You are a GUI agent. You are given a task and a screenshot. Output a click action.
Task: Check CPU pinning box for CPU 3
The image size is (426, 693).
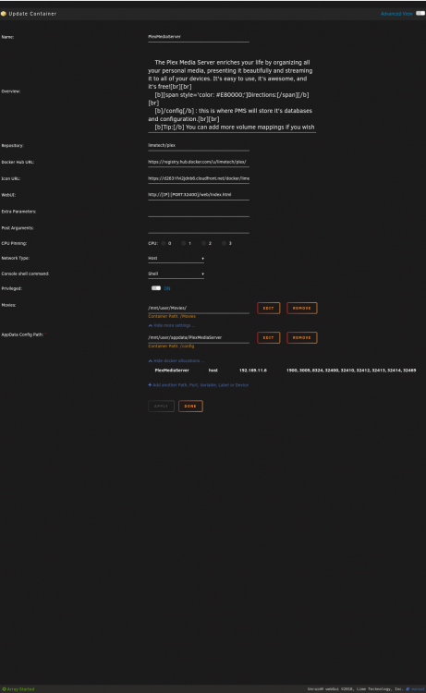tap(224, 243)
